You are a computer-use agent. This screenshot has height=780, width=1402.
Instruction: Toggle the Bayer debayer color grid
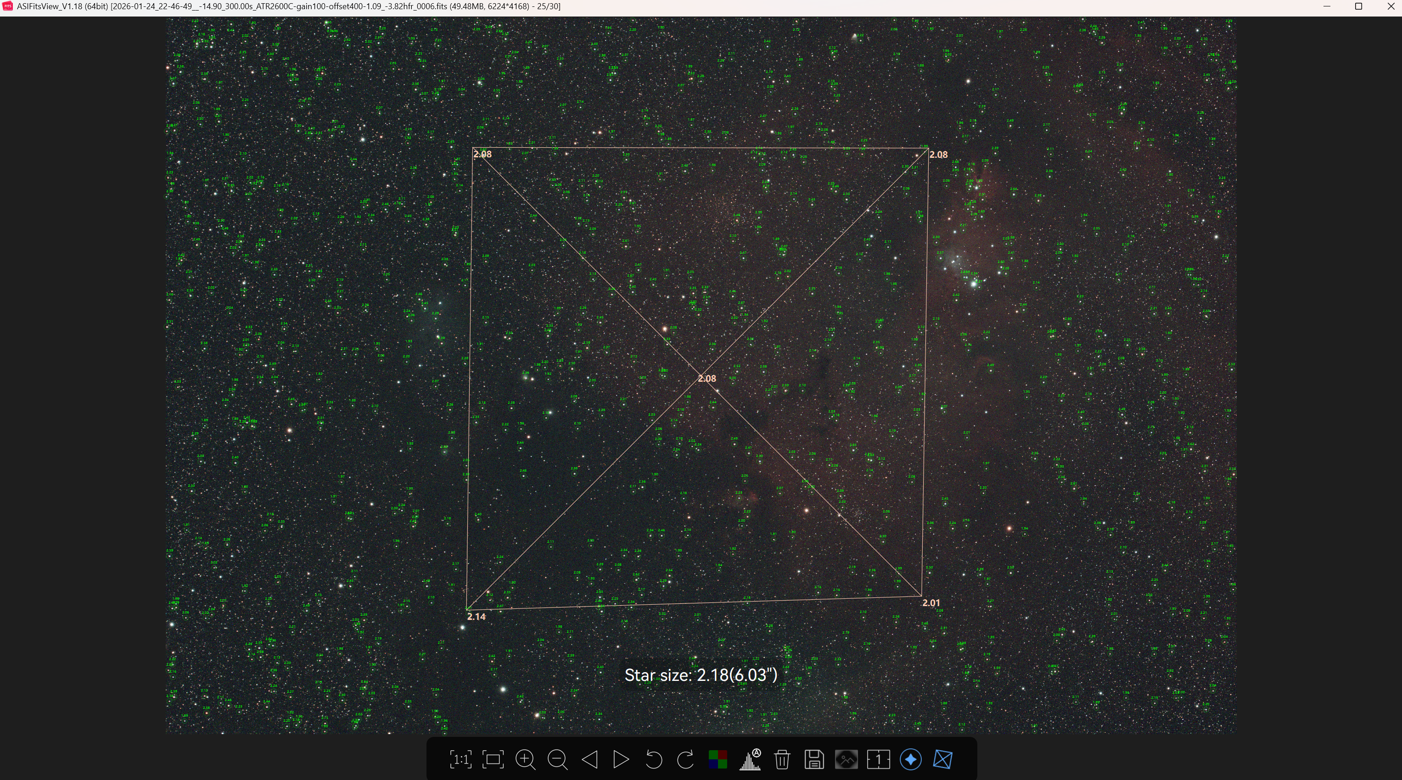pos(718,759)
